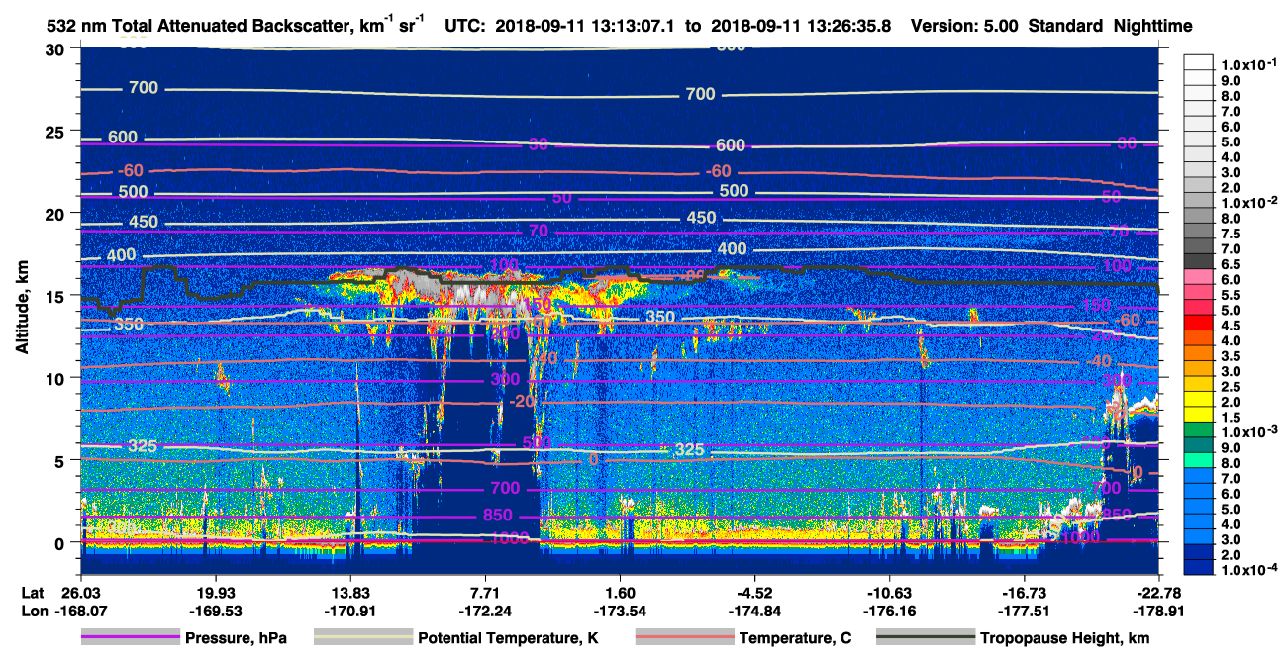Click colorbar label '1.0x10-4' at bottom

(1247, 571)
